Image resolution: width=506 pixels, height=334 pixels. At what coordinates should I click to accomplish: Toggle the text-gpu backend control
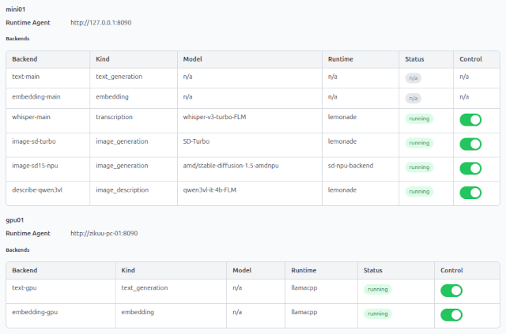pyautogui.click(x=451, y=291)
